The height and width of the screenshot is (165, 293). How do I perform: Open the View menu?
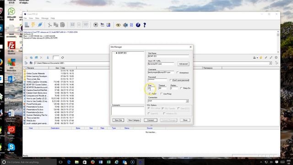pos(31,18)
